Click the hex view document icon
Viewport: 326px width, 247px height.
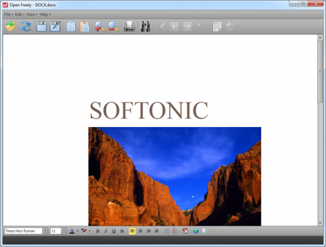(217, 27)
